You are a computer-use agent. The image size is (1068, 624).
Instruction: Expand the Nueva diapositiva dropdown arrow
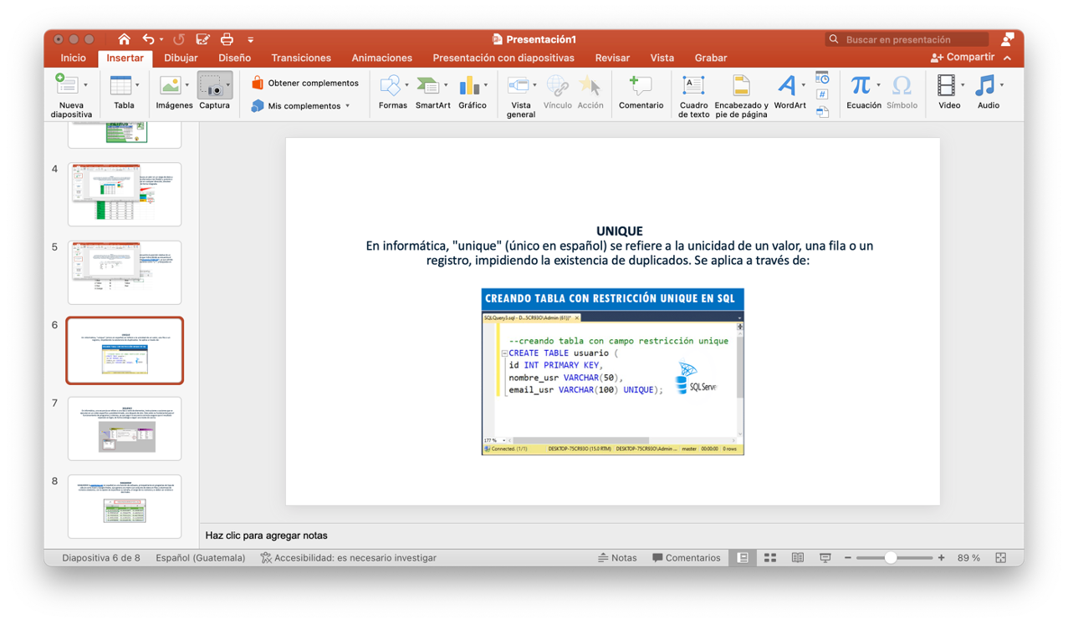[x=85, y=85]
